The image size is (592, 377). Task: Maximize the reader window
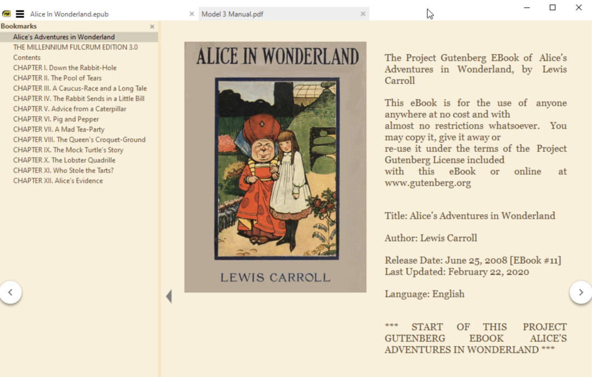pos(553,8)
